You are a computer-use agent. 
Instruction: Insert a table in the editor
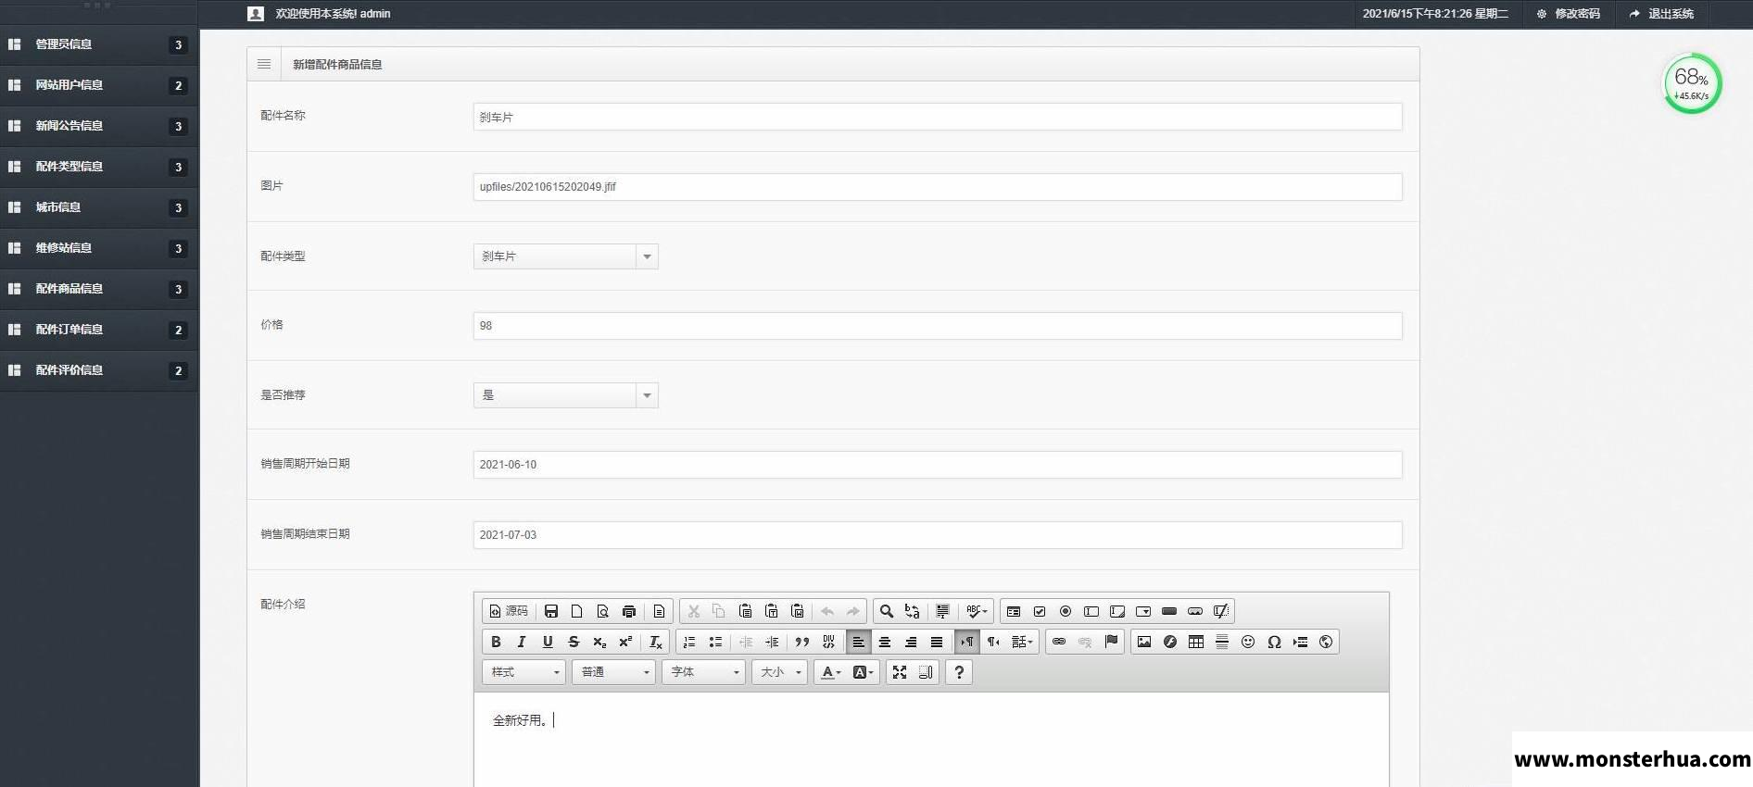(1196, 642)
